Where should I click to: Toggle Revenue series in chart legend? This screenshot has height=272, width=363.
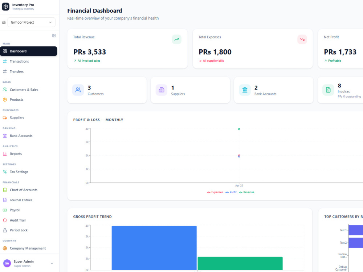(246, 192)
